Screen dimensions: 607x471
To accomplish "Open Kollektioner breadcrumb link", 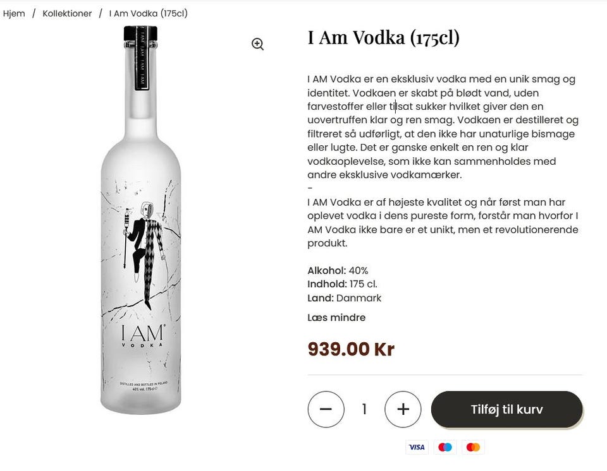I will [67, 13].
